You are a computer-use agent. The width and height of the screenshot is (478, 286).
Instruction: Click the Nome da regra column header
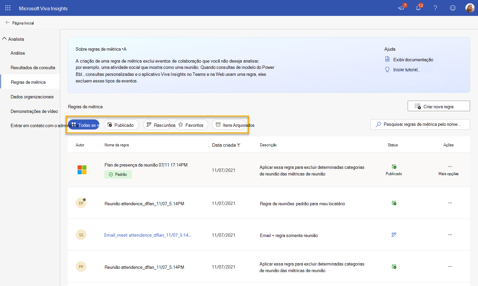[x=117, y=145]
